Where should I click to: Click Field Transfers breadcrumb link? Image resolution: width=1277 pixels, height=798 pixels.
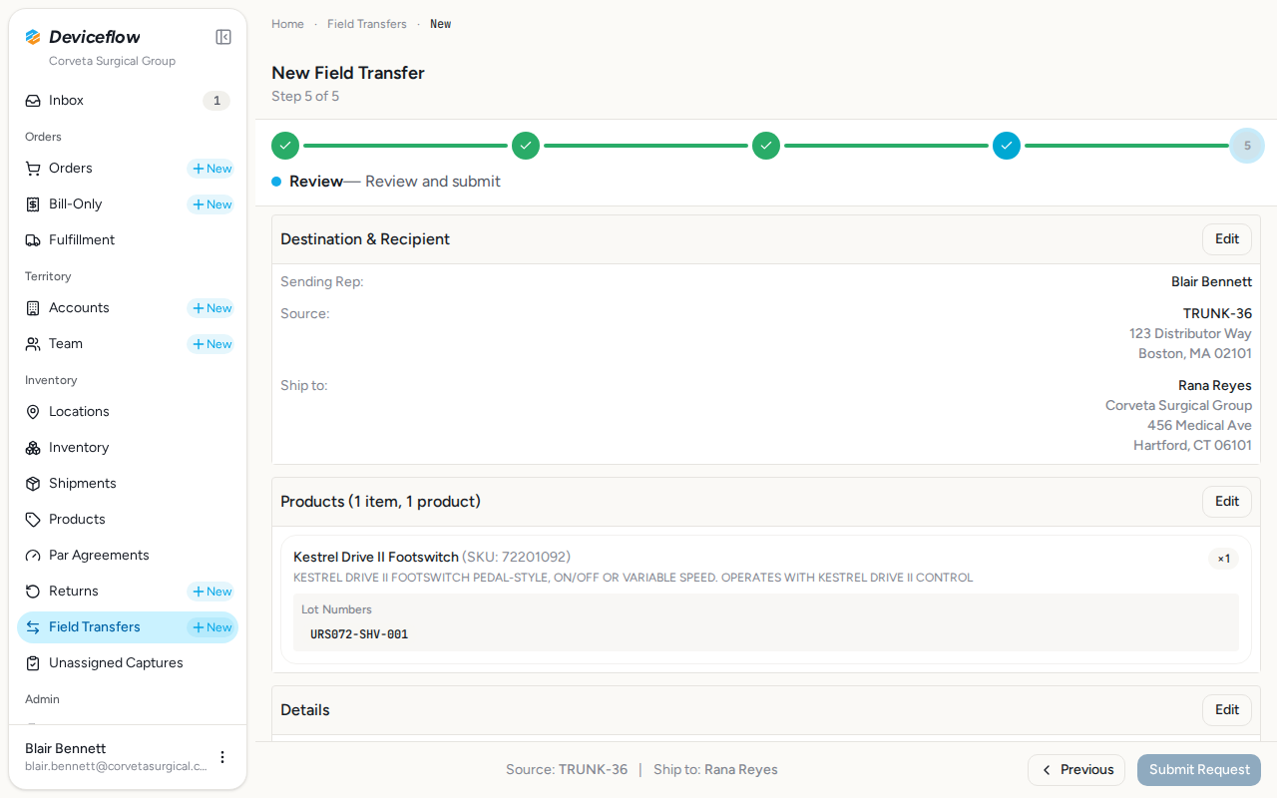367,24
